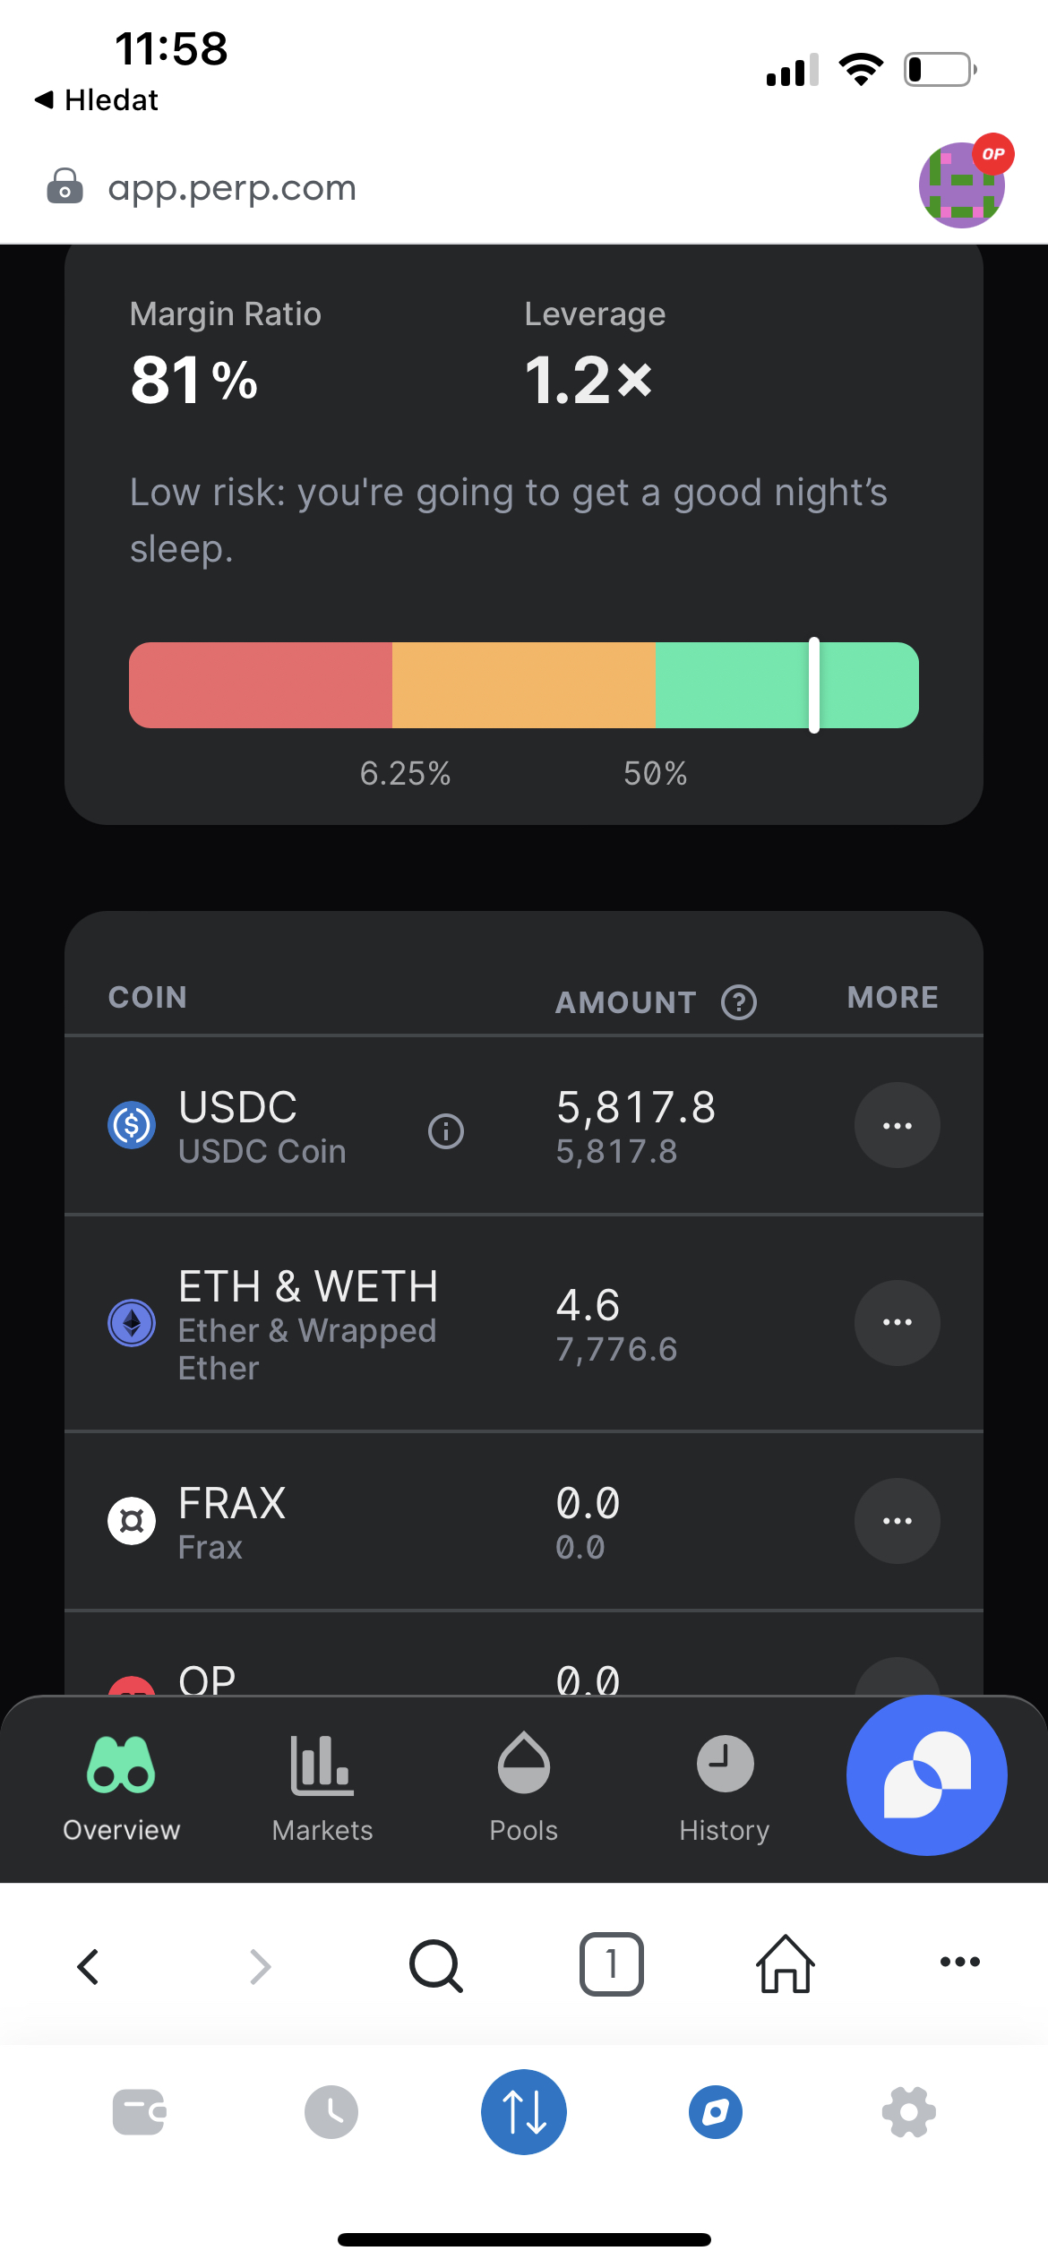This screenshot has height=2268, width=1048.
Task: Tap the wallet avatar with OP badge
Action: [x=962, y=184]
